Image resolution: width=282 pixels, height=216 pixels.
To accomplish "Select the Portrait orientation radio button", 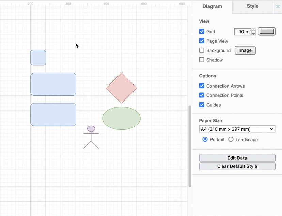I will click(205, 139).
